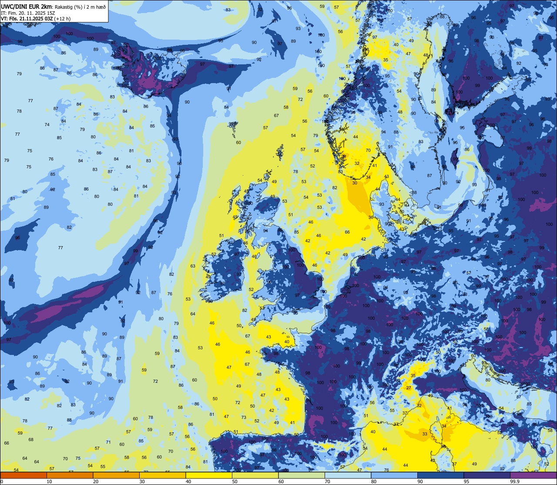Click the '33' humidity value west of Sardinia
Screen dimensions: 557x485
(425, 434)
